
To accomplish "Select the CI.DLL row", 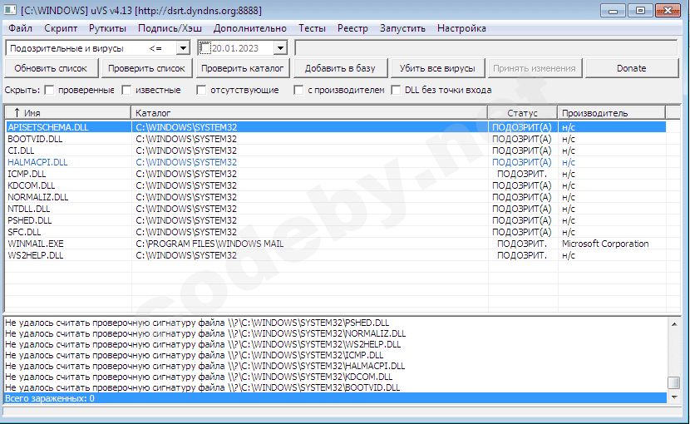I will point(336,150).
